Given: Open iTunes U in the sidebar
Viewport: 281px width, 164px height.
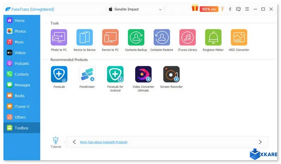Looking at the screenshot, I should [22, 106].
